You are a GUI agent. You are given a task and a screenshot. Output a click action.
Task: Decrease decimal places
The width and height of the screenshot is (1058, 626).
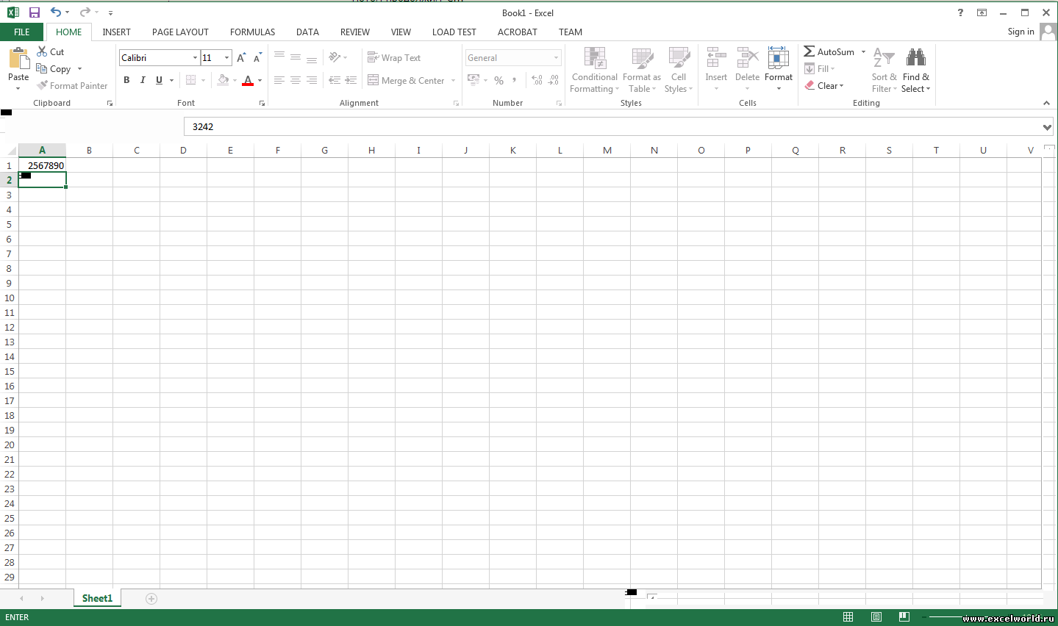point(554,80)
